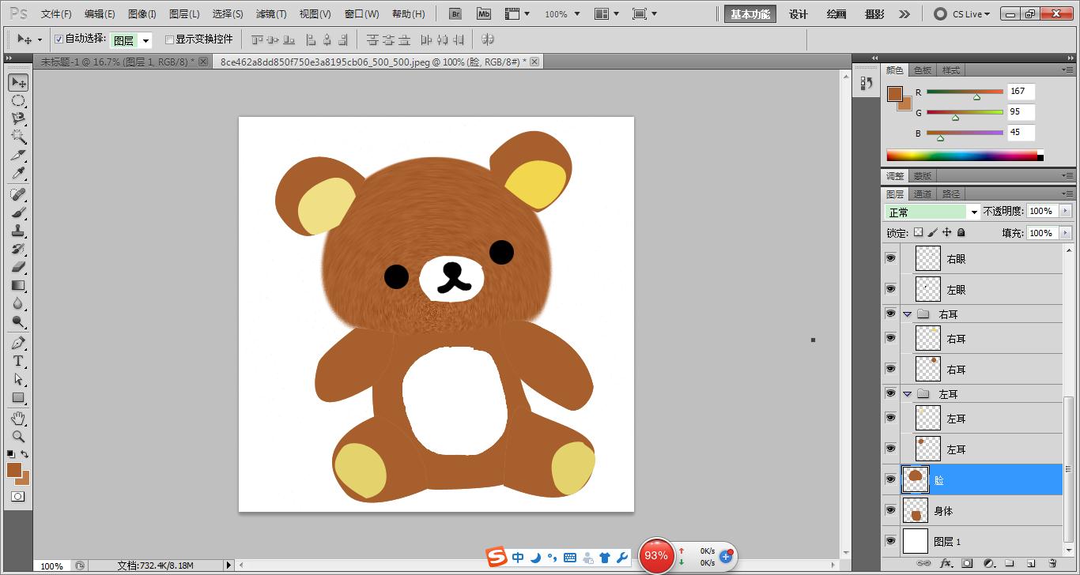Open the 图像(I) menu
The width and height of the screenshot is (1080, 575).
(142, 14)
